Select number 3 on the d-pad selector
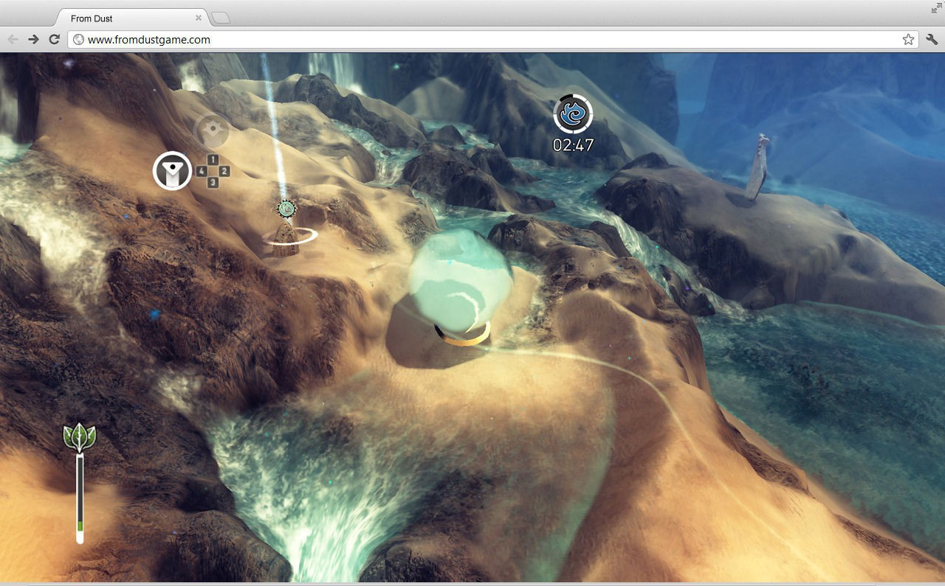The width and height of the screenshot is (945, 586). click(x=213, y=182)
